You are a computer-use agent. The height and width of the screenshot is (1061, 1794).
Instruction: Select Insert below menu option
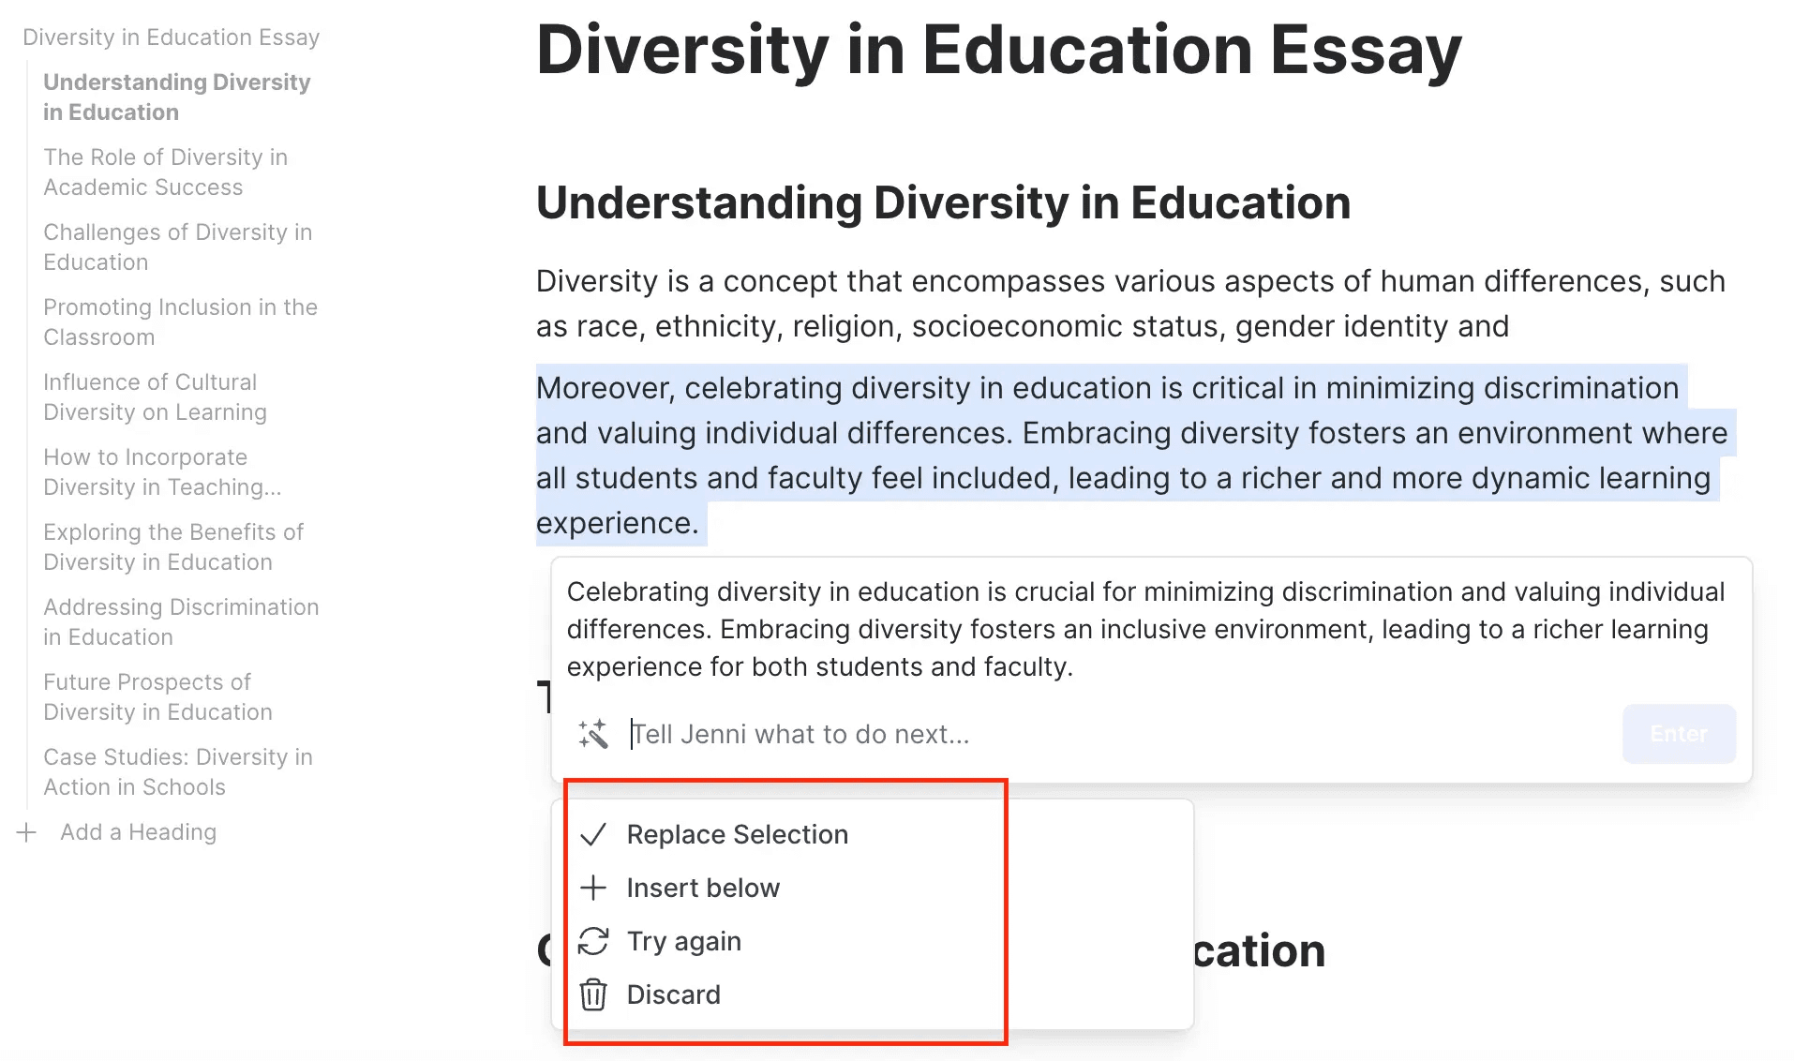click(x=703, y=888)
